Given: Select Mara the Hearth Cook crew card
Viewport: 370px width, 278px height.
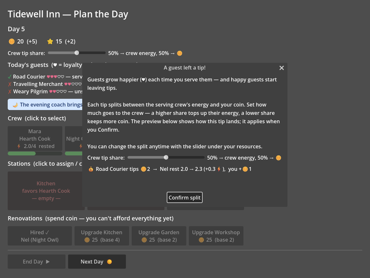Looking at the screenshot, I should tap(35, 139).
